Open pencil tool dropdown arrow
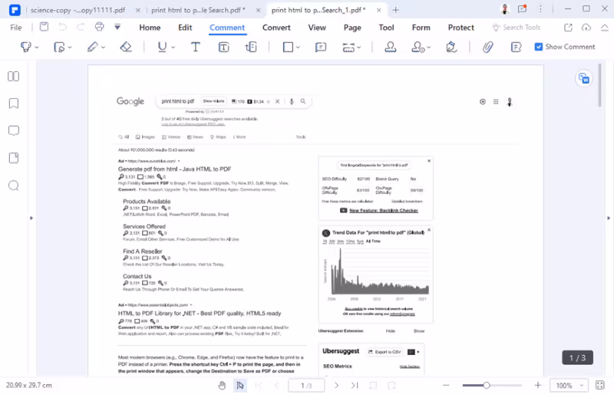The height and width of the screenshot is (394, 614). click(x=103, y=48)
